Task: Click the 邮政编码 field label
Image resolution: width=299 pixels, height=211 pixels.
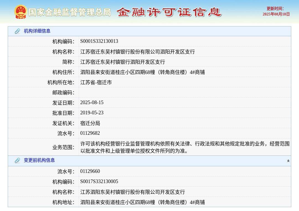Action: (63, 93)
